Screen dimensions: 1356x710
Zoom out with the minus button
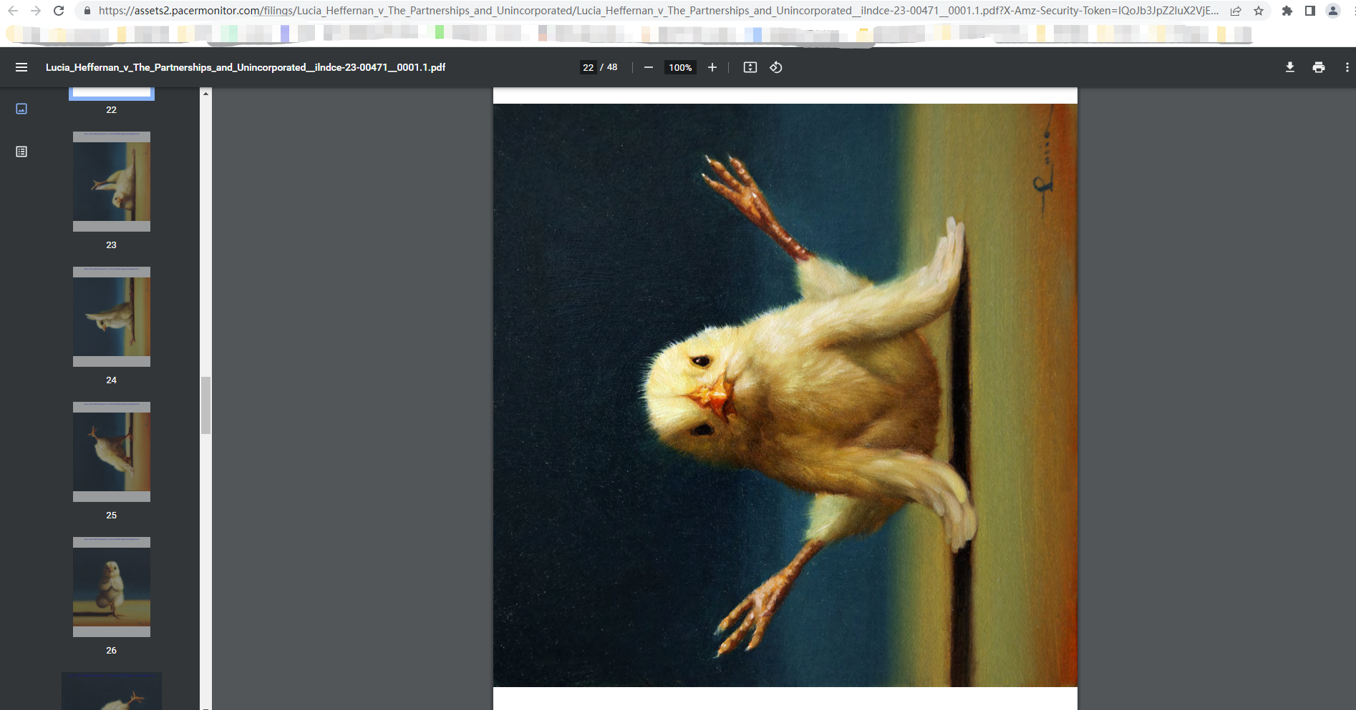[x=648, y=67]
